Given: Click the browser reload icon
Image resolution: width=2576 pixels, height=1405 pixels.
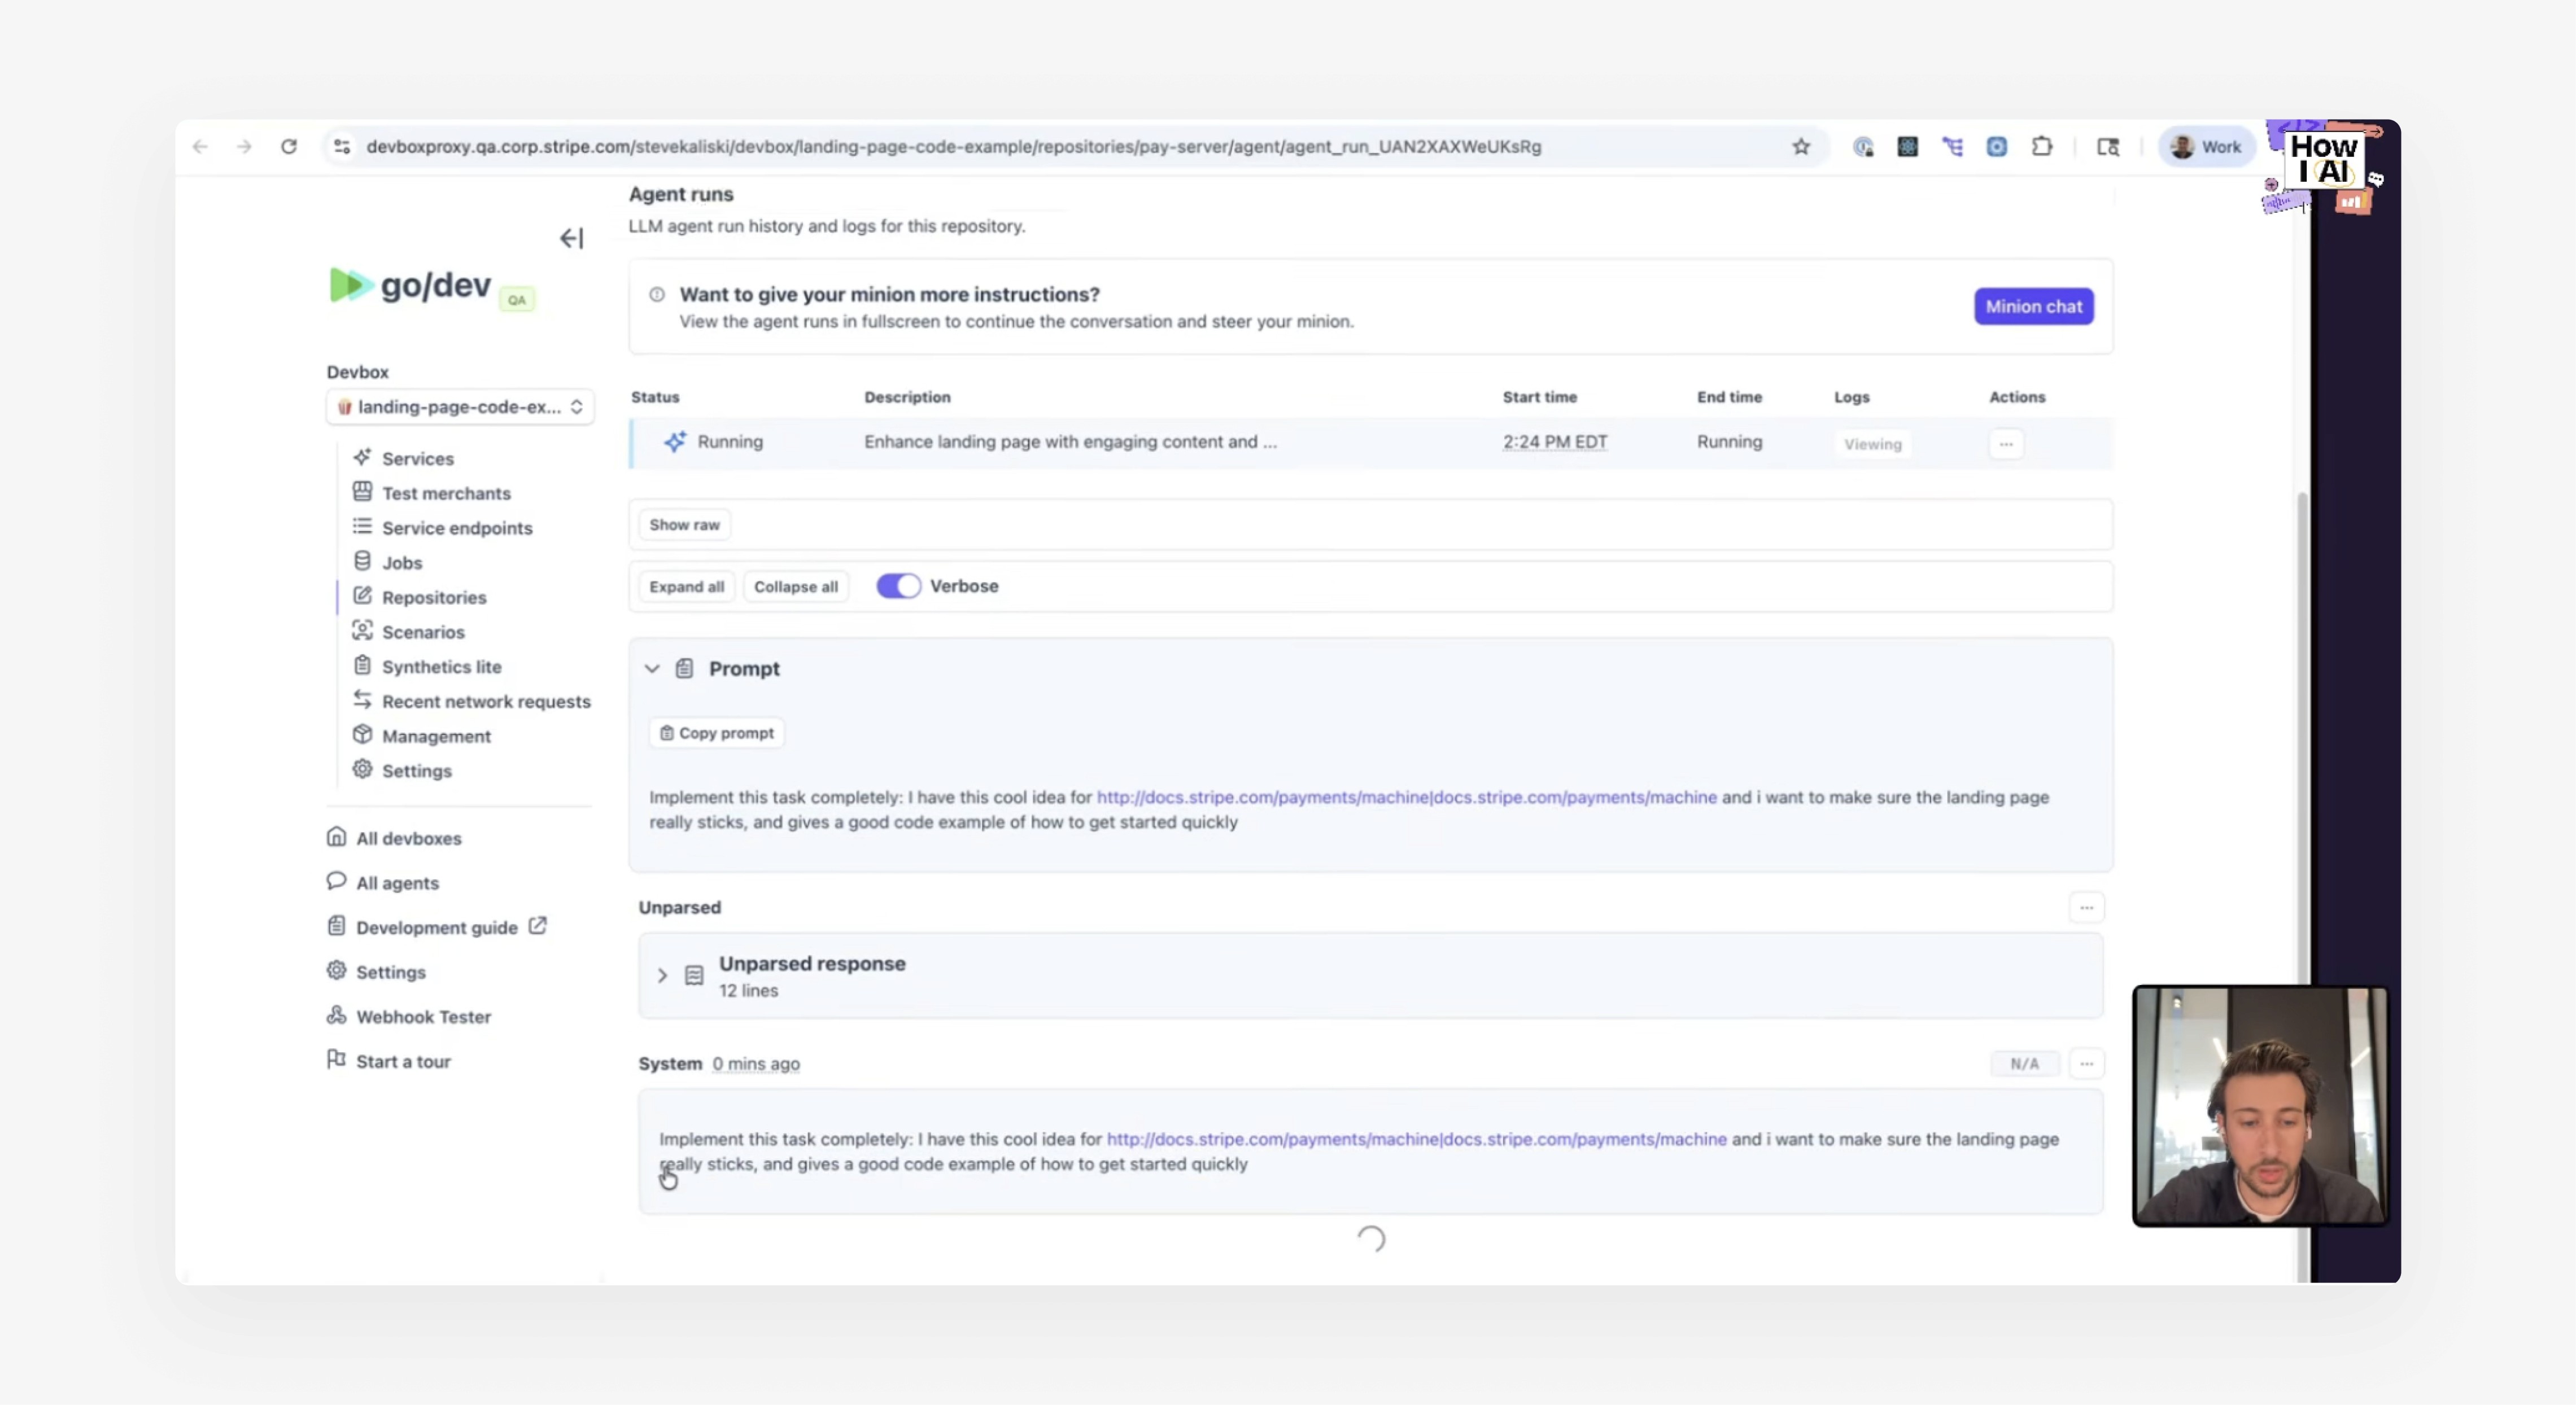Looking at the screenshot, I should 289,147.
